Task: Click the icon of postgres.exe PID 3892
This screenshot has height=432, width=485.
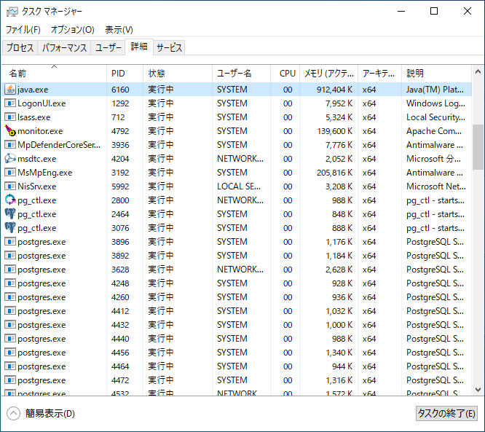Action: [10, 256]
